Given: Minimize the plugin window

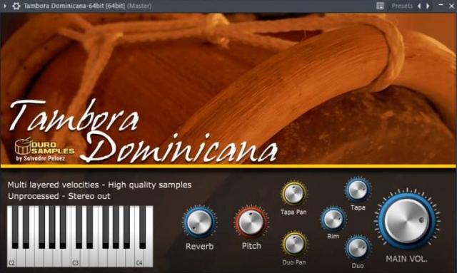Looking at the screenshot, I should (x=441, y=5).
